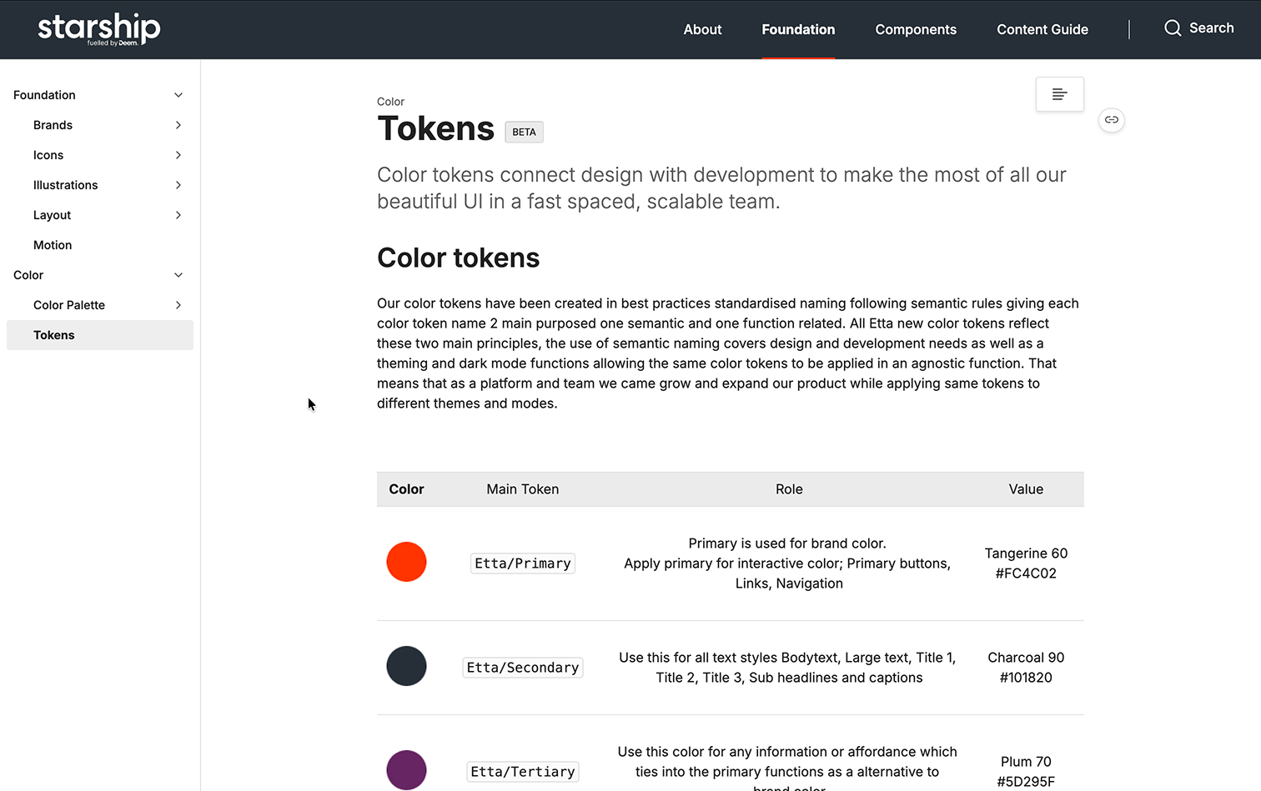Select the Foundation tab in top navigation
Viewport: 1261px width, 791px height.
pos(798,29)
